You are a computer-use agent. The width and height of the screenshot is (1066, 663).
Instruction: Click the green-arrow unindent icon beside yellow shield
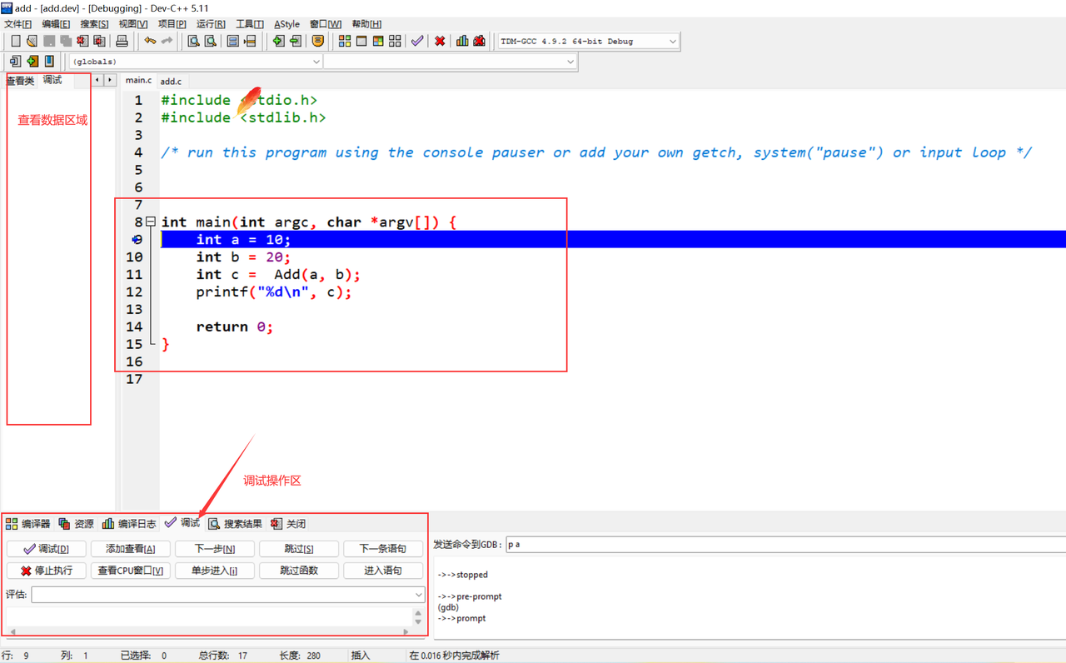pyautogui.click(x=295, y=41)
